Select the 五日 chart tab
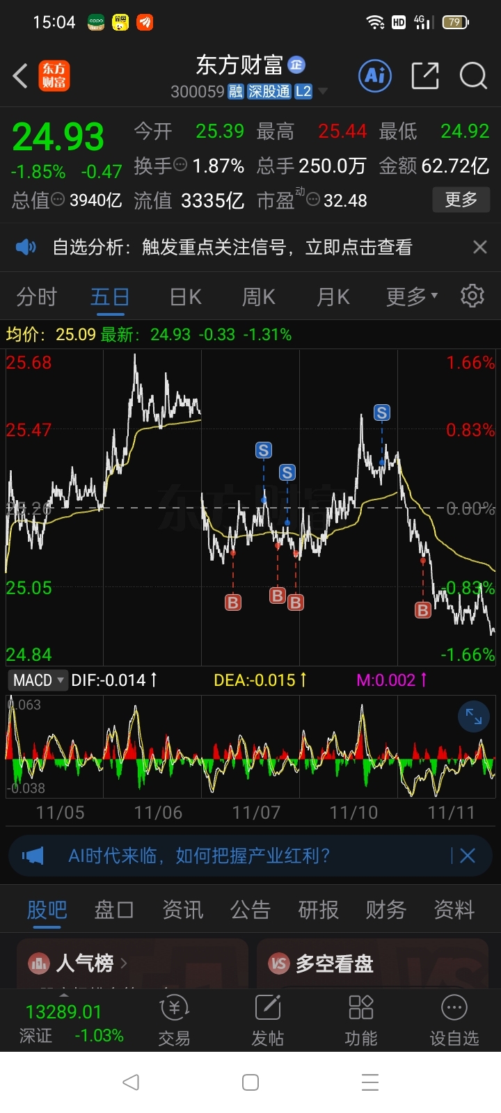Viewport: 501px width, 1113px height. tap(110, 297)
